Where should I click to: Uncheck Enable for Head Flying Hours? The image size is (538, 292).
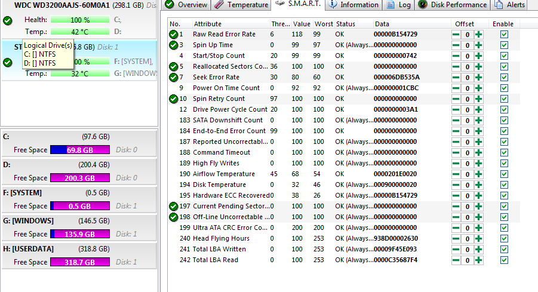tap(504, 238)
